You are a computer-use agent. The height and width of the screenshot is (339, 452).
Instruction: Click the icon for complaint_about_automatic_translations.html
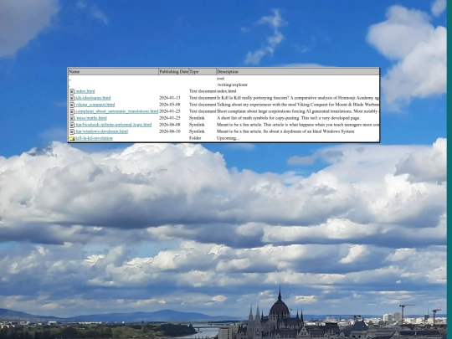pos(72,111)
